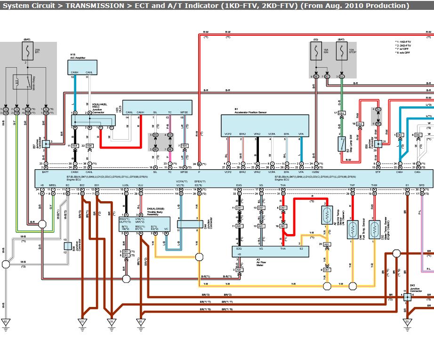Select the Stop Lamp Switch symbol
This screenshot has width=434, height=338.
tap(341, 143)
